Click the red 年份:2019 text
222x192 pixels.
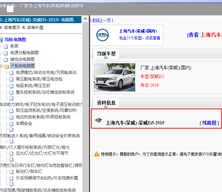[150, 85]
